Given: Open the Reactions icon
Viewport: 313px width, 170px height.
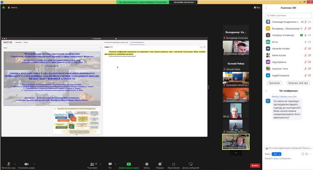Looking at the screenshot, I should 160,164.
